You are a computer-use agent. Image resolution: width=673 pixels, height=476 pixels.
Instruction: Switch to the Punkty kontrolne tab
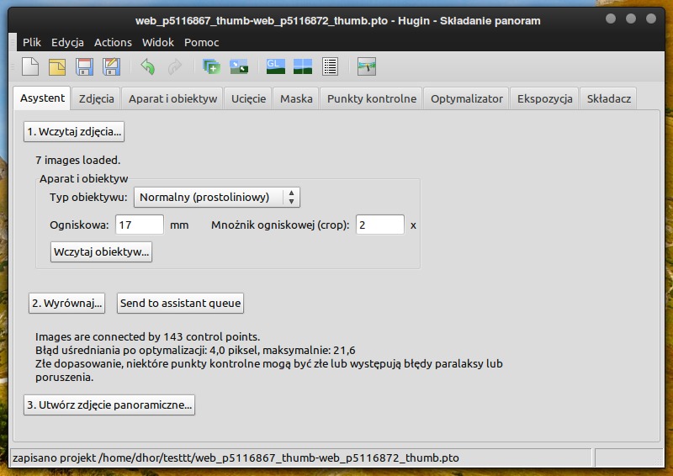372,98
